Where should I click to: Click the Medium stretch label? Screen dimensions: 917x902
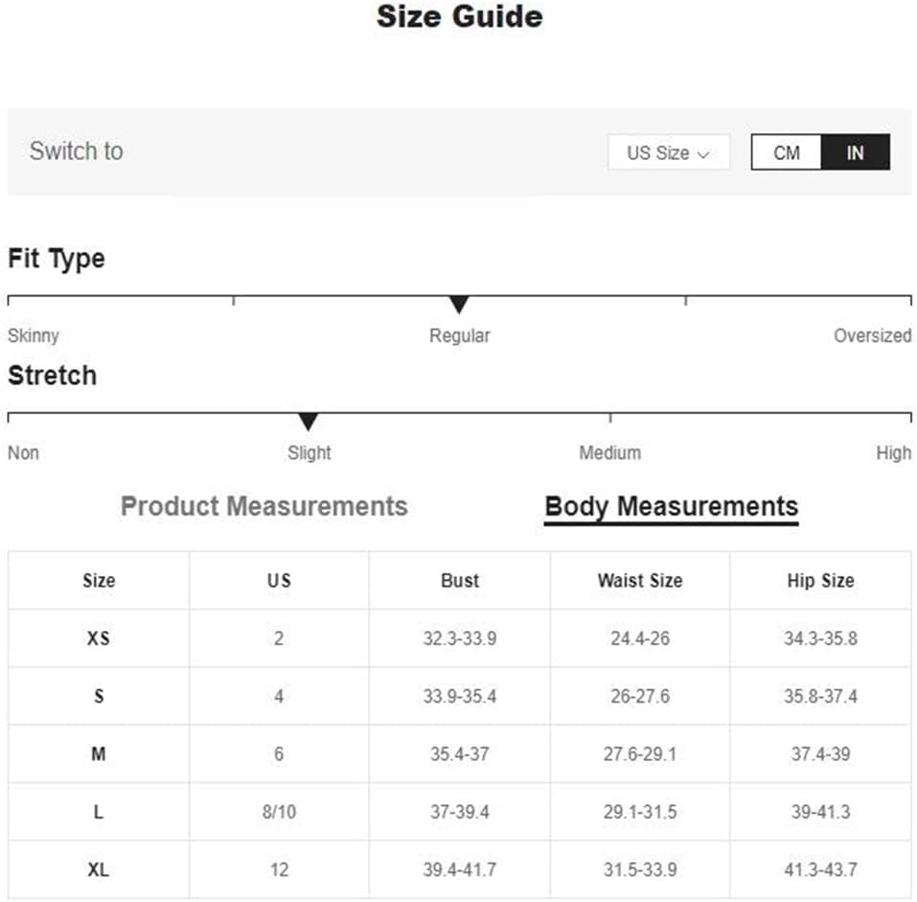point(609,452)
